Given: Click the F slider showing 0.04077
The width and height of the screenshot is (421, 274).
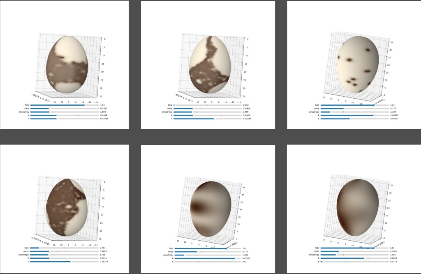Looking at the screenshot, I should (354, 119).
